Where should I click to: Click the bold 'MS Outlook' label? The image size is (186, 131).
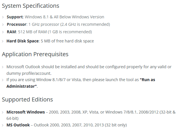pos(18,125)
